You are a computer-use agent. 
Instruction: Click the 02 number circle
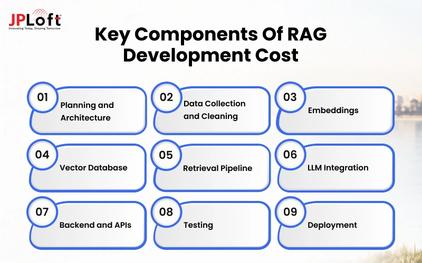[x=166, y=97]
